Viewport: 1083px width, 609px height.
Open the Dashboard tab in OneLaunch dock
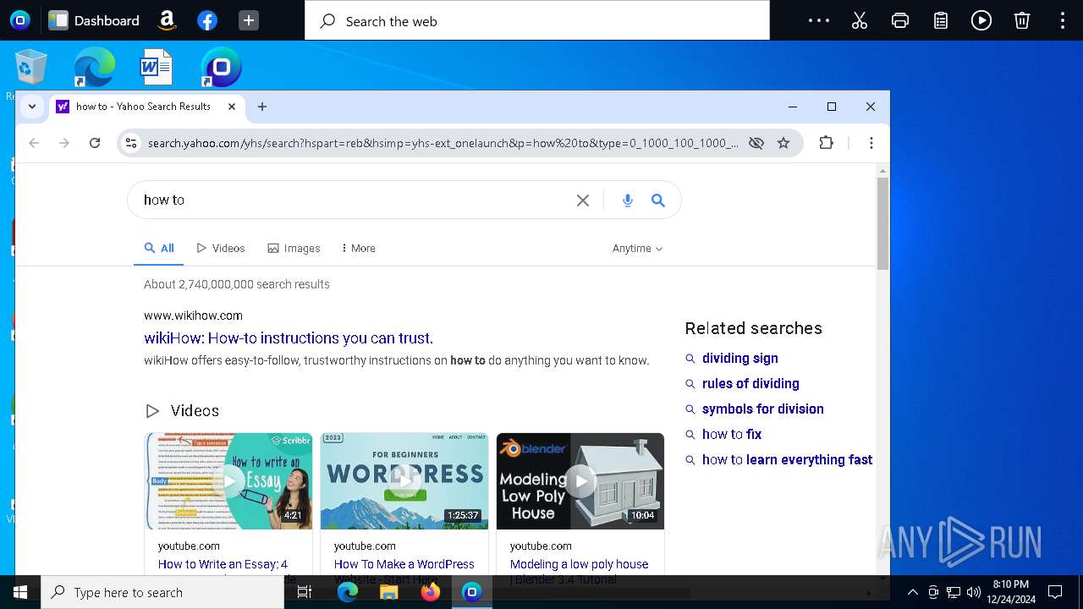[x=94, y=20]
